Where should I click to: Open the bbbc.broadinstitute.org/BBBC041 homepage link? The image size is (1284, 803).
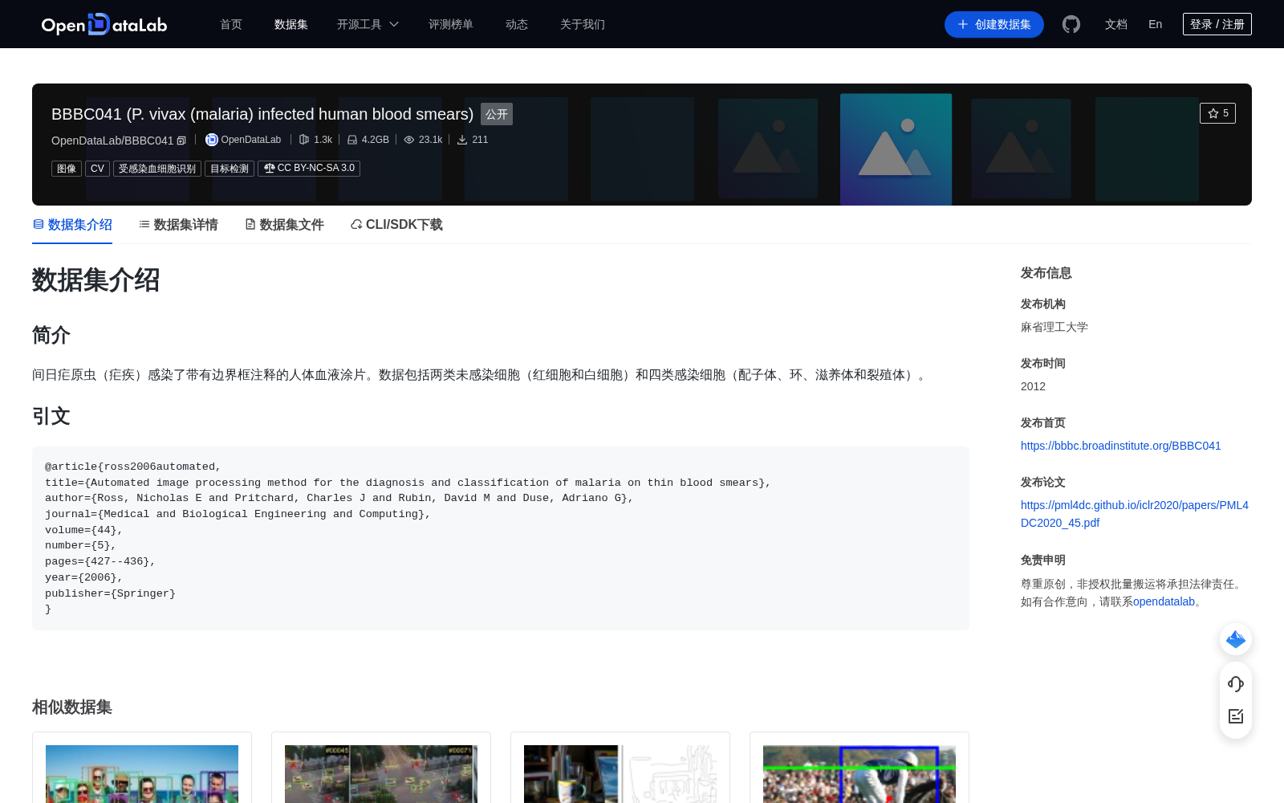click(x=1120, y=446)
